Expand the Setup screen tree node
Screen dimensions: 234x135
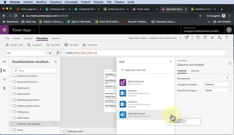[11, 130]
